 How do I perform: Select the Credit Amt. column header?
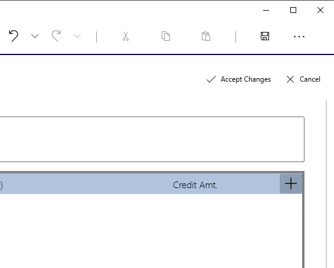pos(195,185)
